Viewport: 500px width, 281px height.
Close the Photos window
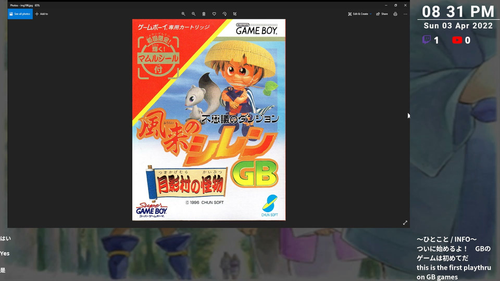click(405, 5)
